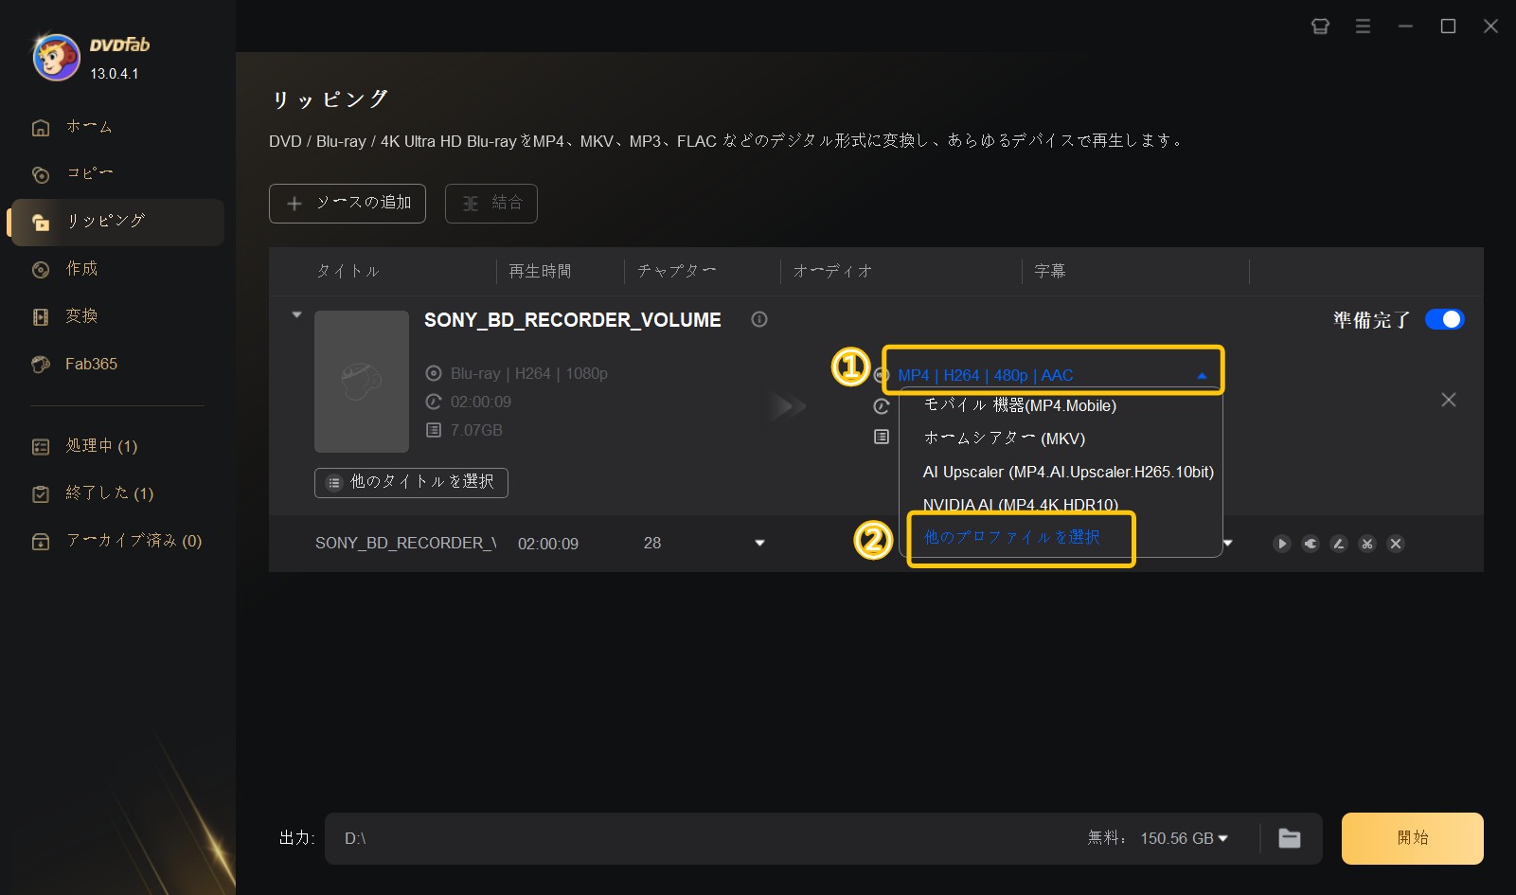Collapse the source with the triangle expander
This screenshot has height=895, width=1516.
(296, 314)
